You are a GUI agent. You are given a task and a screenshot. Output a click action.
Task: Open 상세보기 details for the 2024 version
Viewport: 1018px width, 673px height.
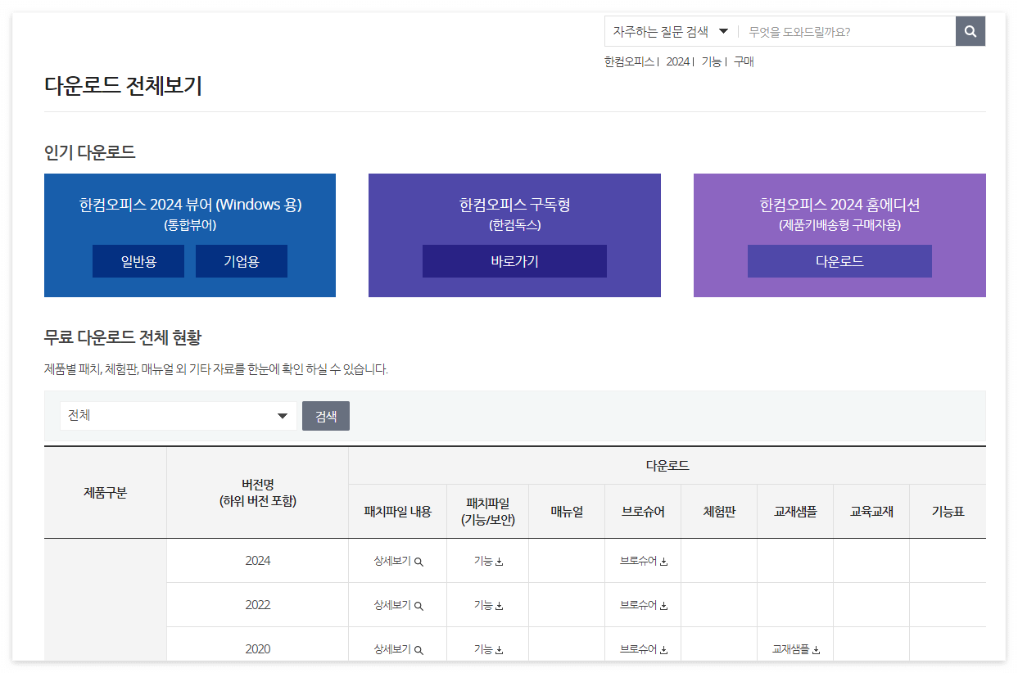click(x=397, y=561)
